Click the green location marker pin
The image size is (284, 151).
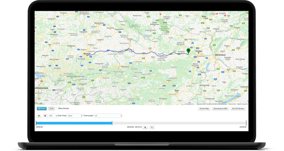189,51
